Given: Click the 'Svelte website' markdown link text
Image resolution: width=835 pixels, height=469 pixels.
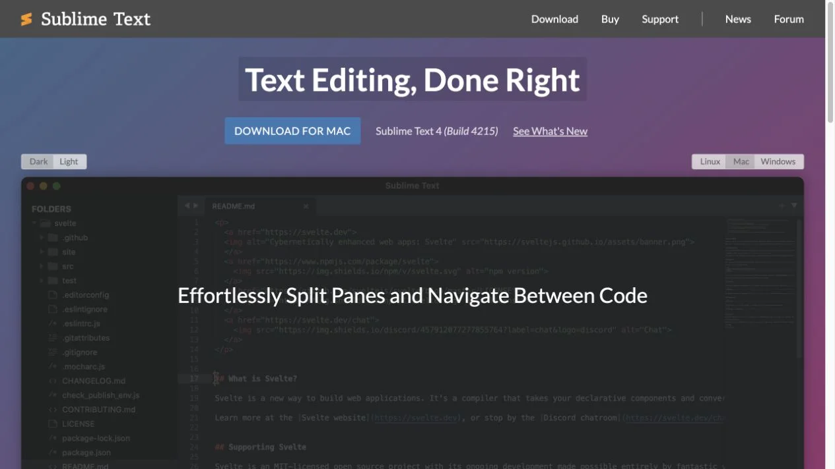Looking at the screenshot, I should click(334, 418).
